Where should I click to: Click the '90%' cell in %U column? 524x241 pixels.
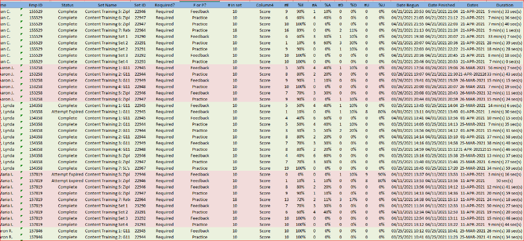point(381,174)
